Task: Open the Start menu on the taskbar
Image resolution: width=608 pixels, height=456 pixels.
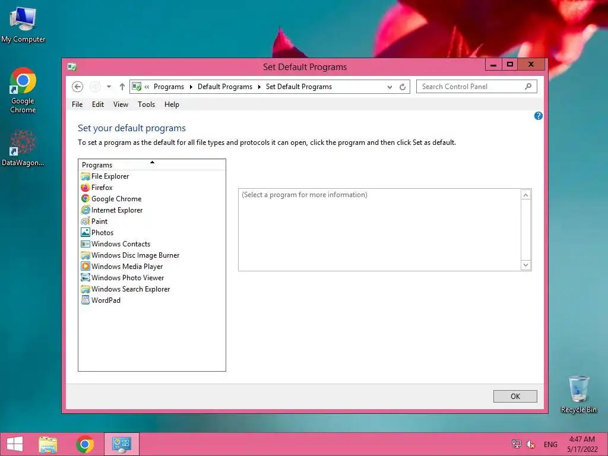Action: [15, 444]
